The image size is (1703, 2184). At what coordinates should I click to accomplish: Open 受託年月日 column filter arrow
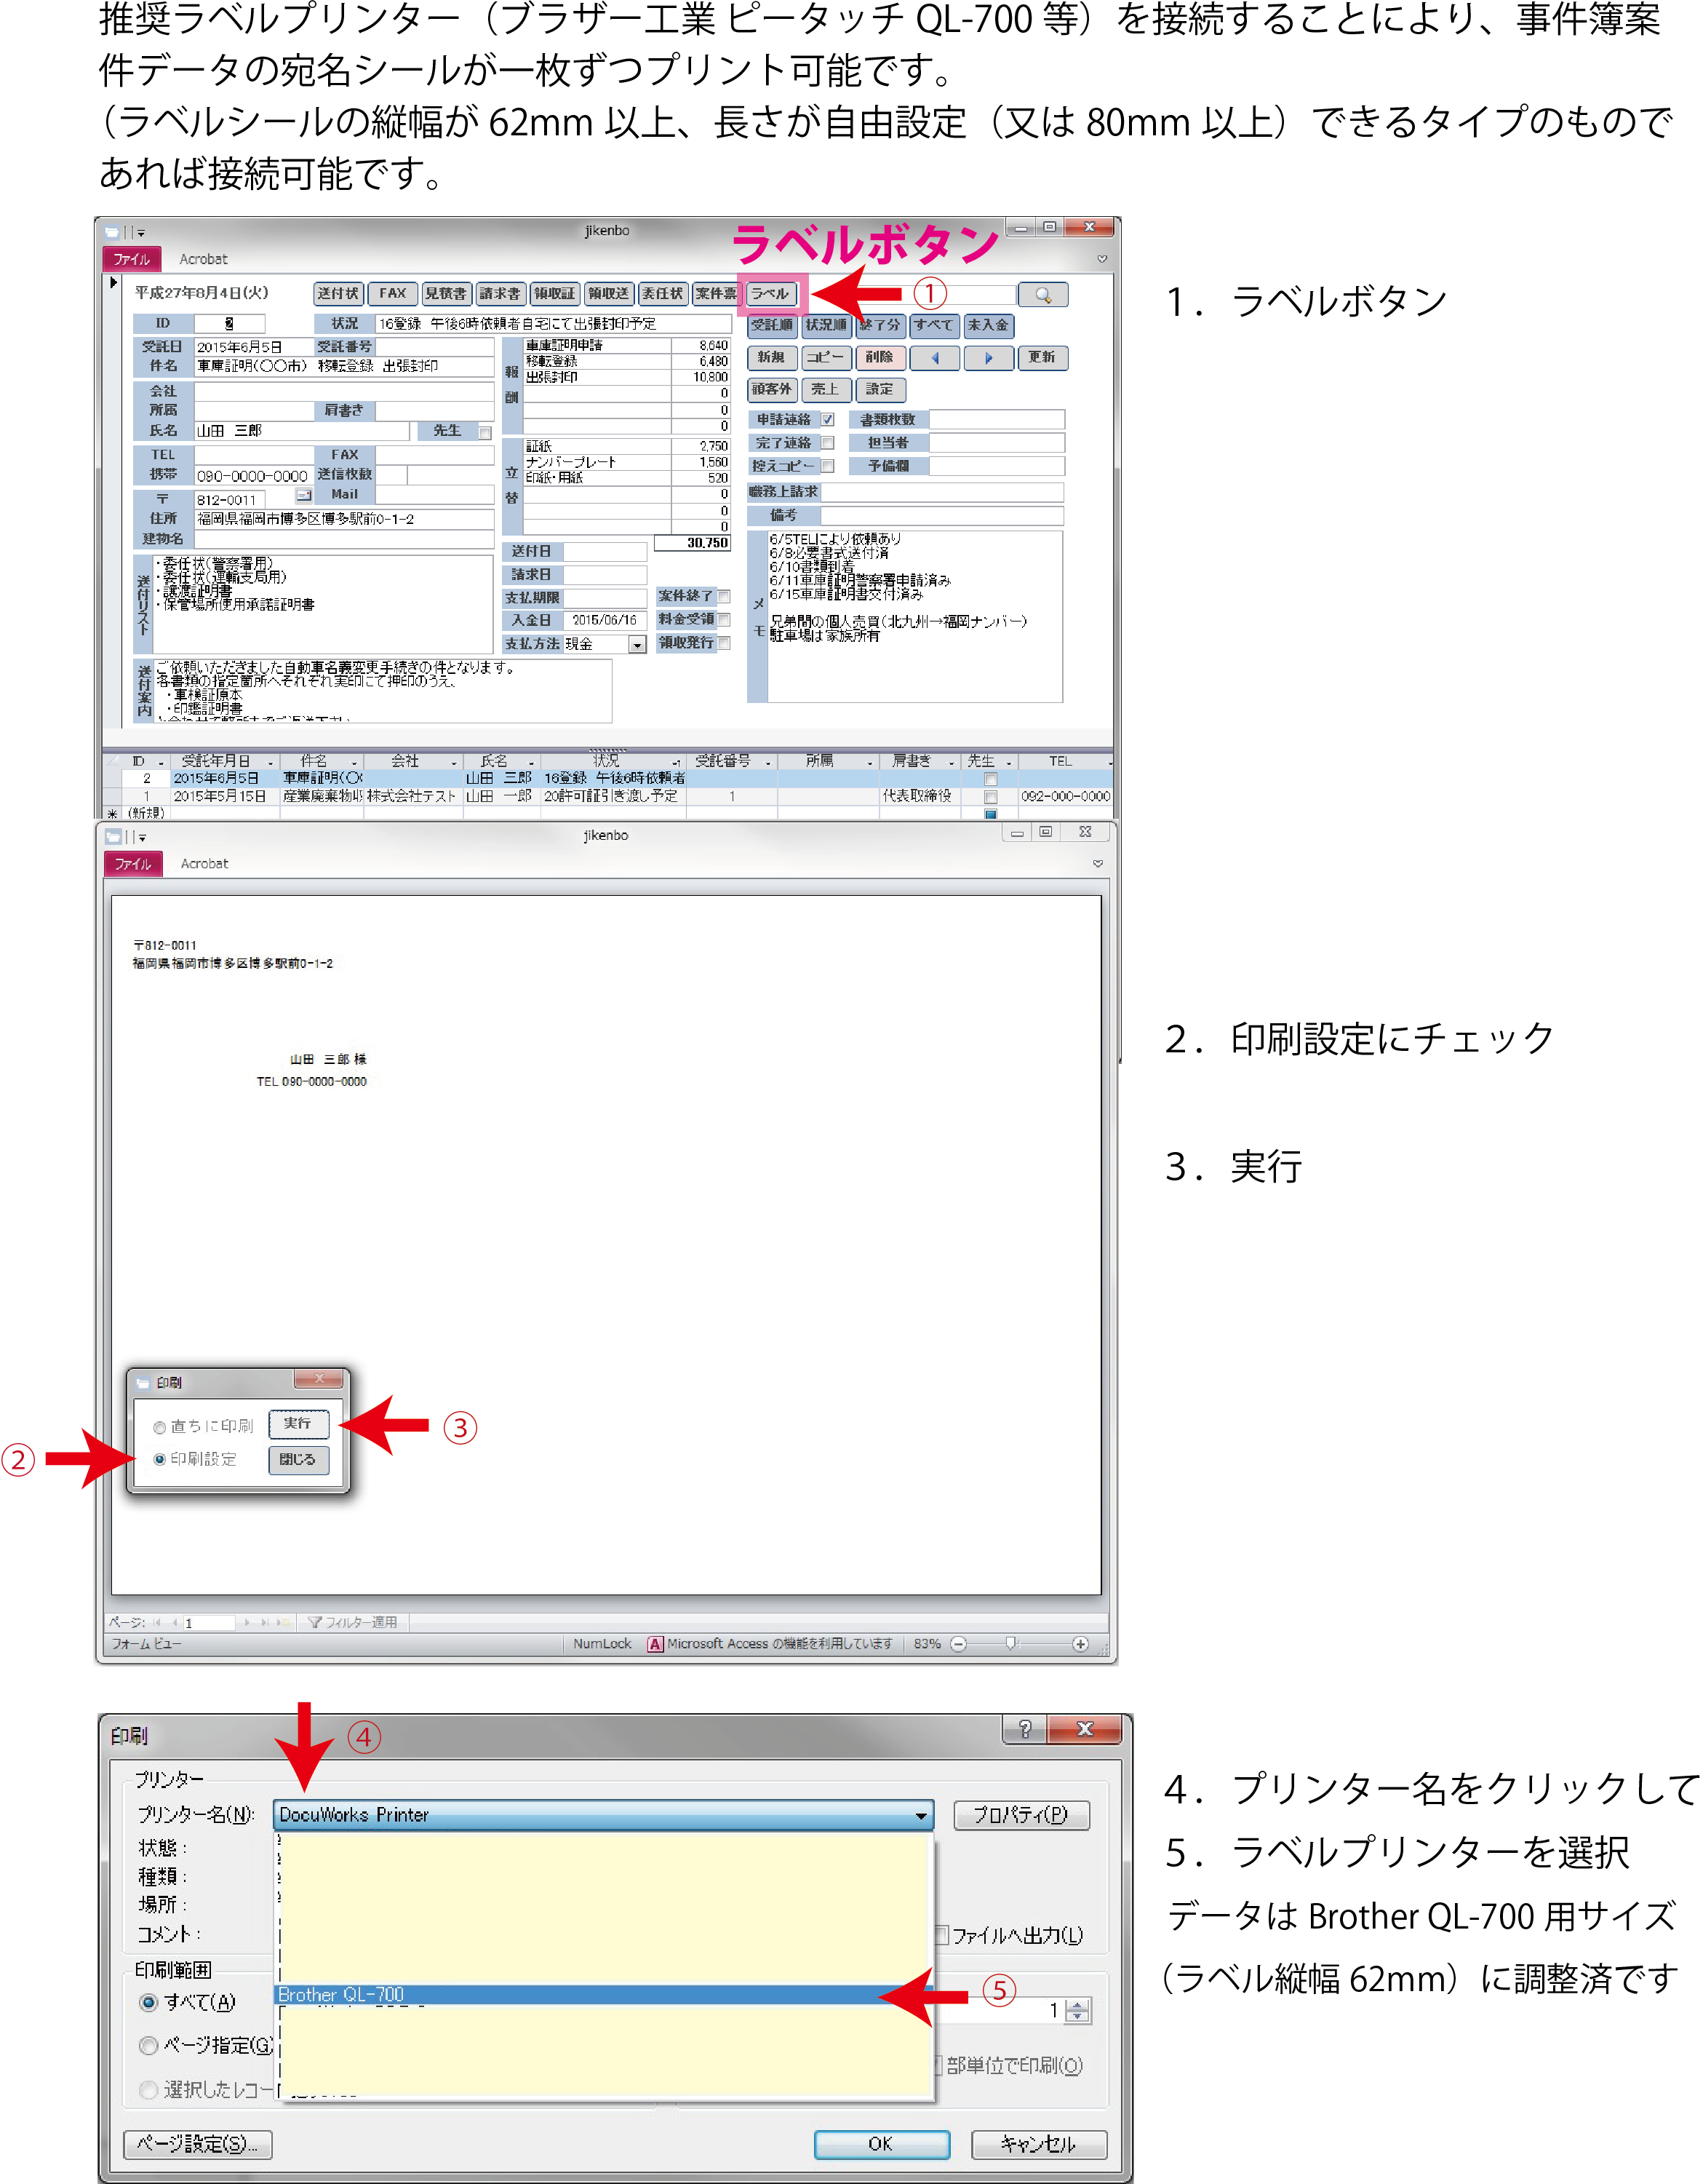(x=271, y=763)
